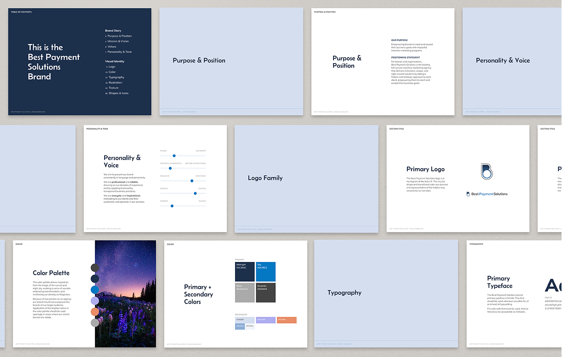Click 'SECTION TITLE' header on Primary Logo slide

click(396, 129)
